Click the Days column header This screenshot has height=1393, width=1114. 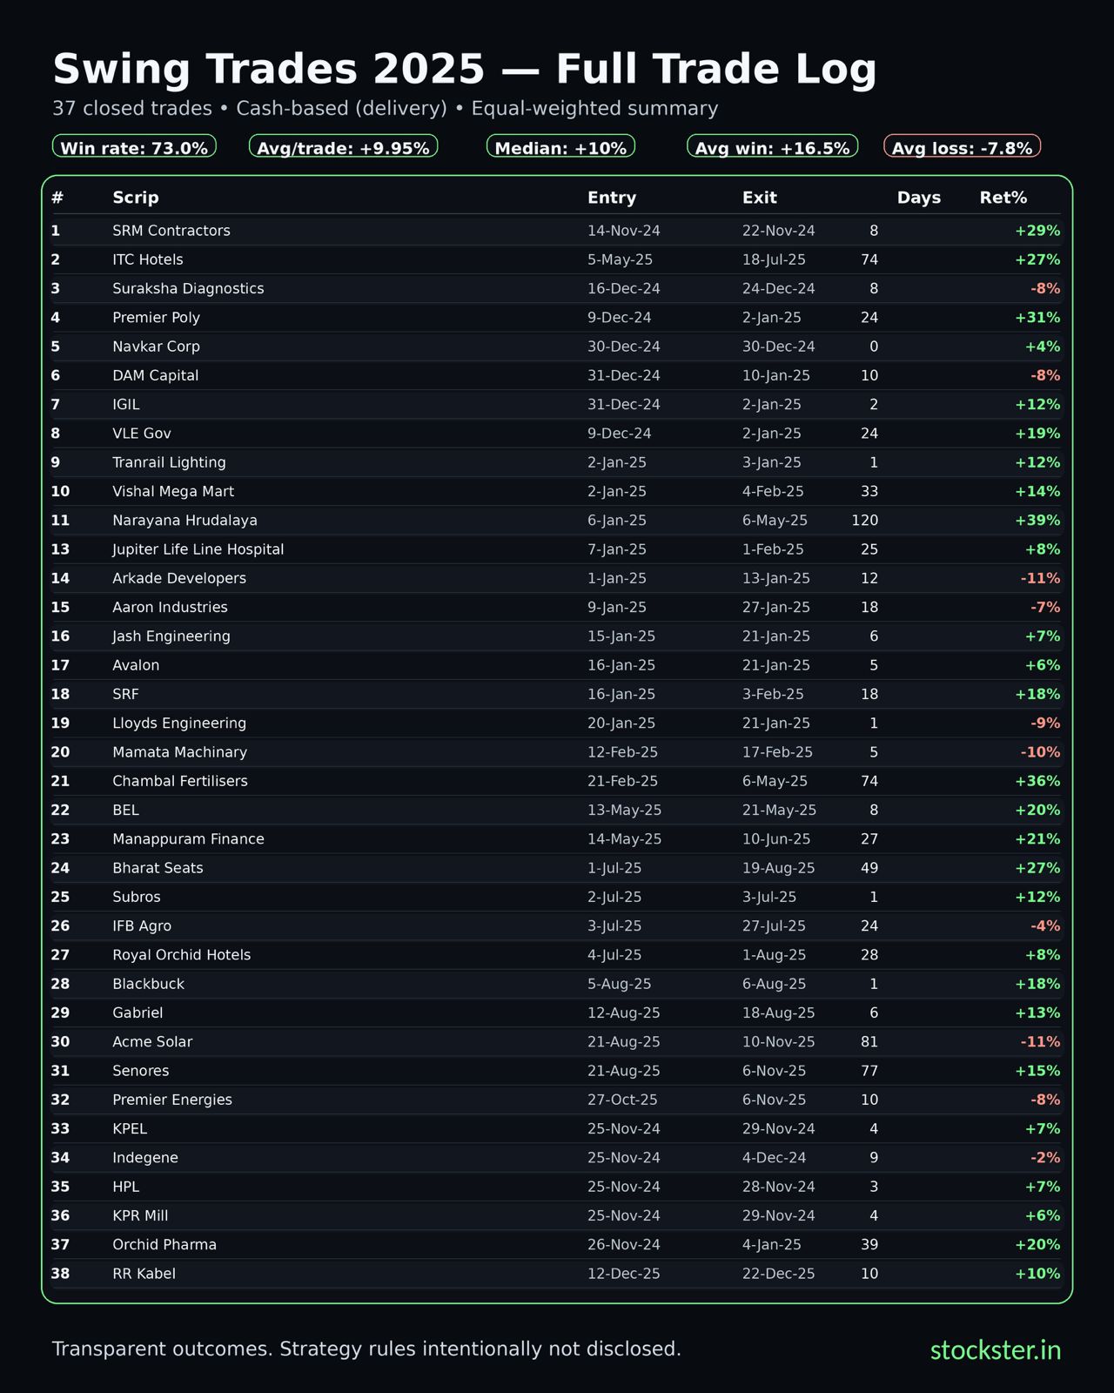point(919,198)
